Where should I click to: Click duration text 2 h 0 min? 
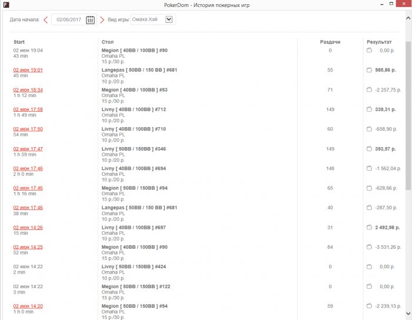[24, 174]
